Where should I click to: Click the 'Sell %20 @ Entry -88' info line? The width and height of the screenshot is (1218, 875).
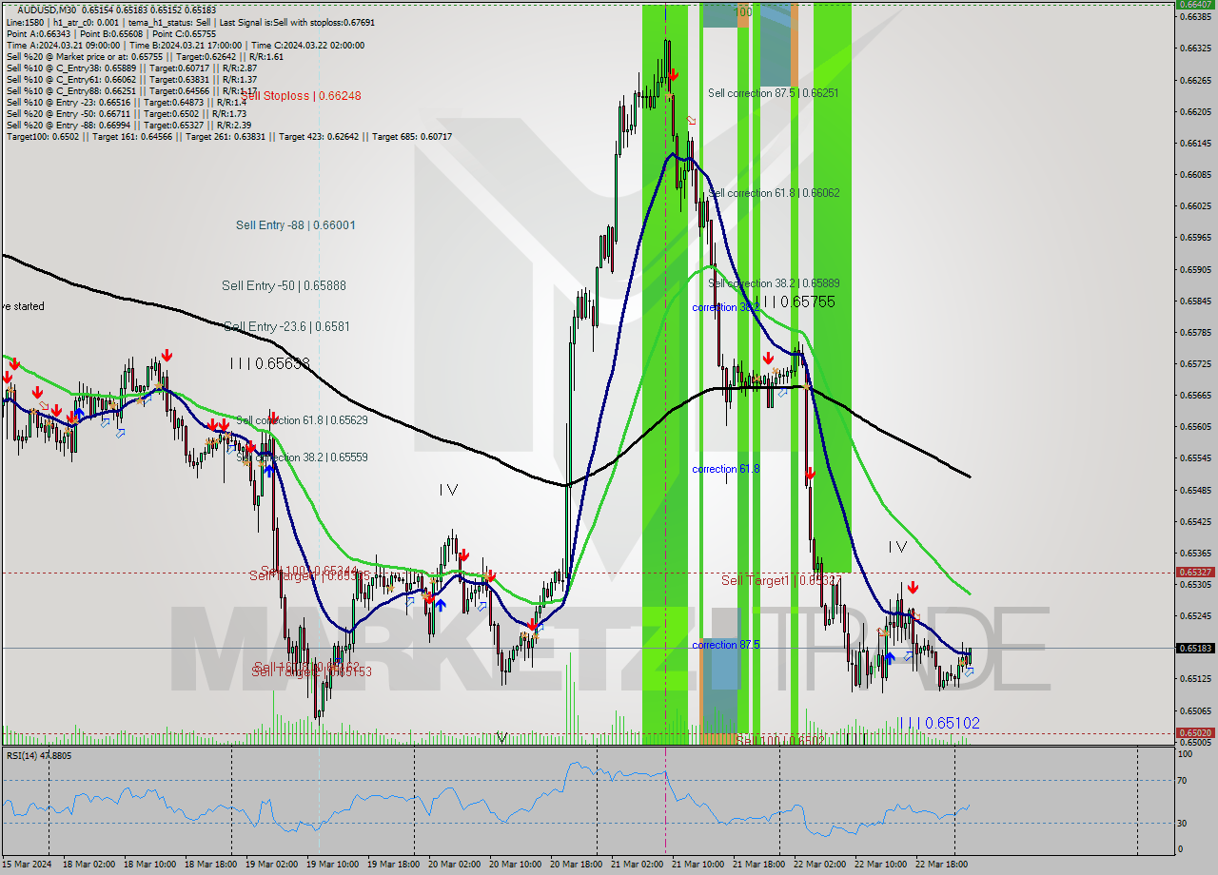[128, 125]
